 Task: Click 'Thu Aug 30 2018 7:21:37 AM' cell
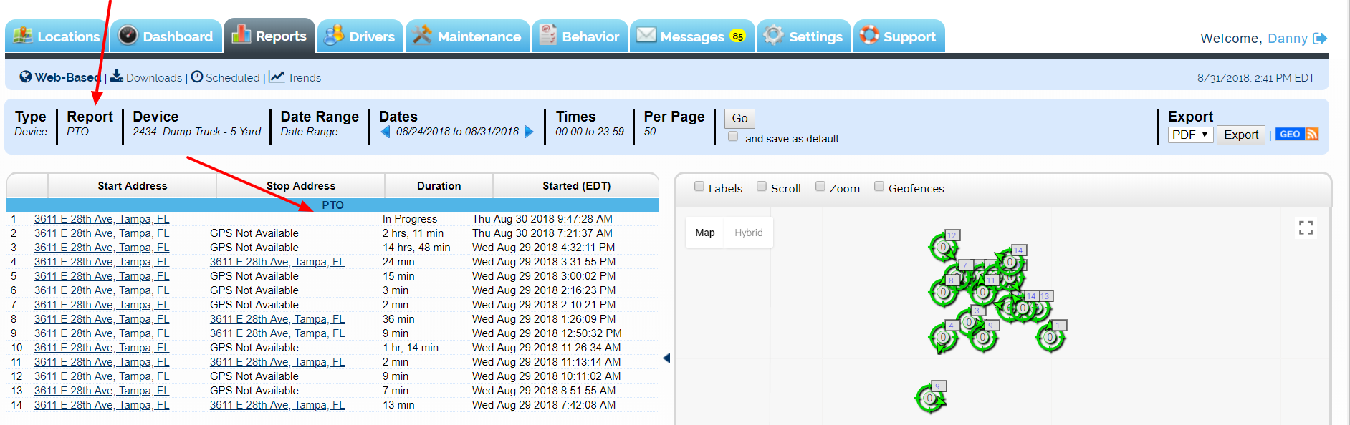click(542, 233)
